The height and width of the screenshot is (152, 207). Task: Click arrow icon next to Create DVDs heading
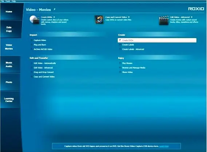54,17
